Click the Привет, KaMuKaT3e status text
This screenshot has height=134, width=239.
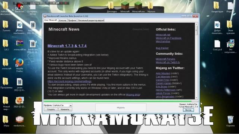coord(188,104)
